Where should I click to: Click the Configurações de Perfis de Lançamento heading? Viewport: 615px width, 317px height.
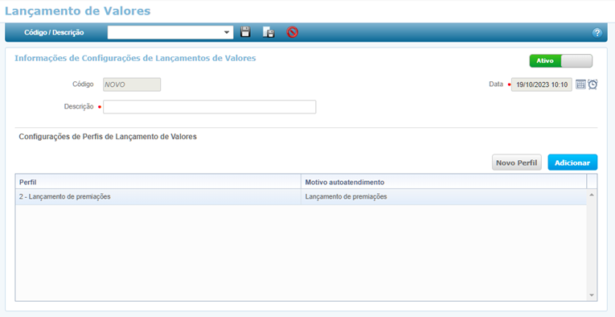(108, 137)
